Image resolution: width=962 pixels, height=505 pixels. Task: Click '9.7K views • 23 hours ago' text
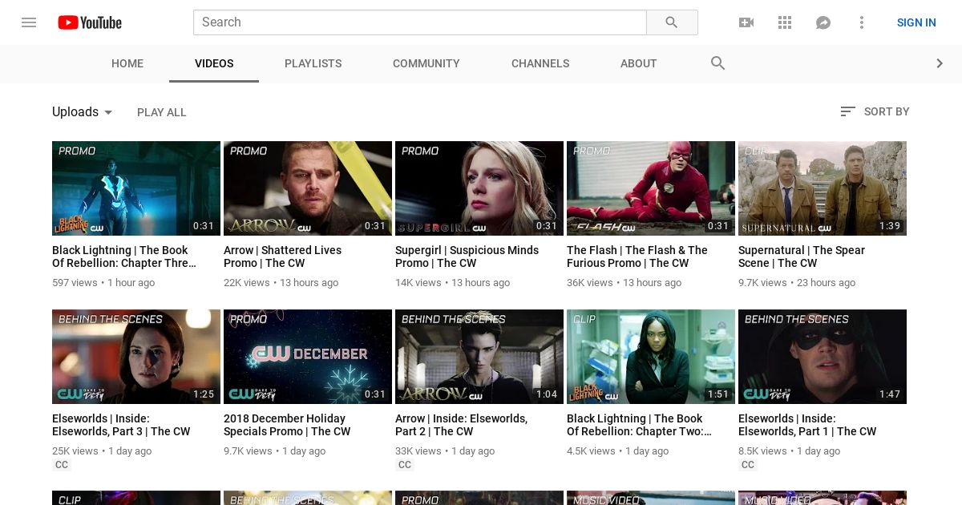click(797, 283)
